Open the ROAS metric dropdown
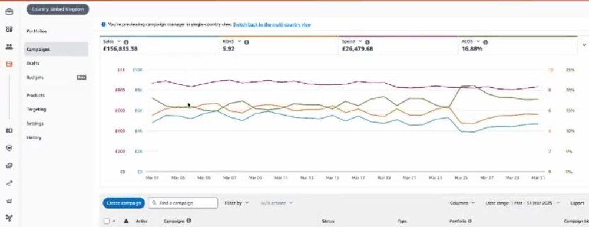Viewport: 589px width, 227px height. [x=240, y=41]
